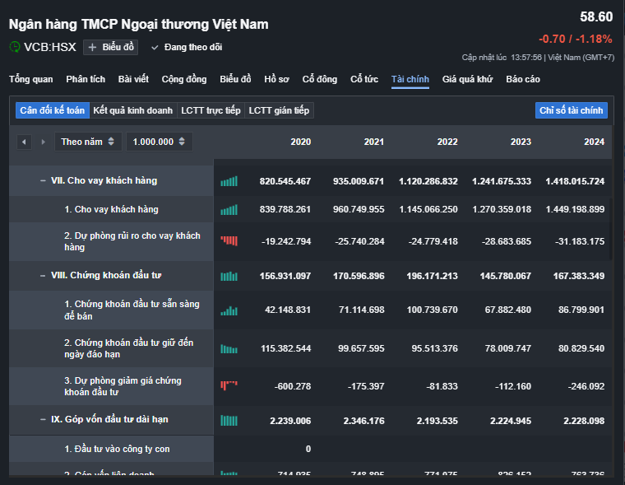625x485 pixels.
Task: Click the price change -0.70 / -1.18%
Action: (x=575, y=39)
